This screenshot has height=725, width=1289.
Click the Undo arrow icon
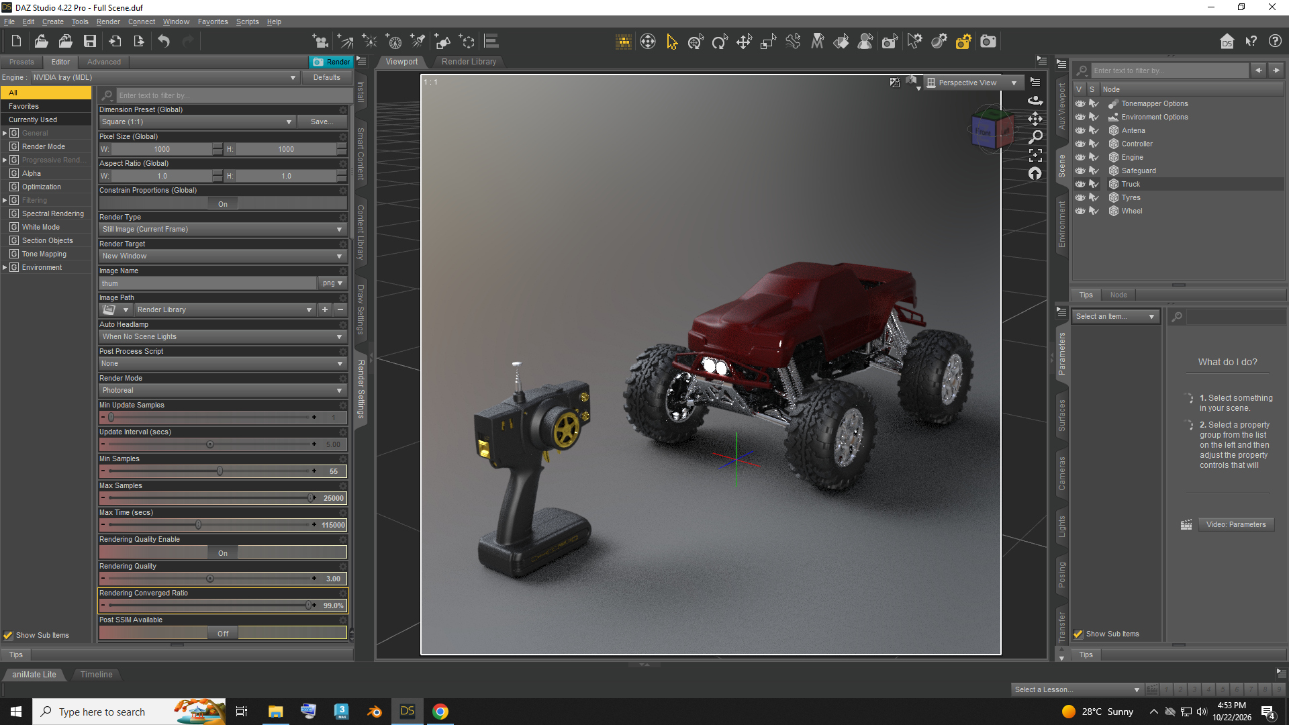(164, 42)
